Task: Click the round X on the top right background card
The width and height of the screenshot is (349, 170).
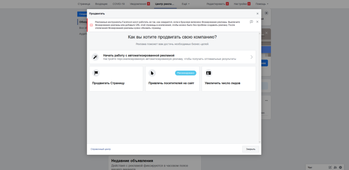Action: (x=267, y=13)
